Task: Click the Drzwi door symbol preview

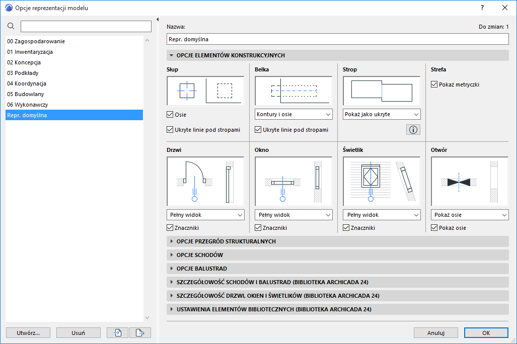Action: [205, 180]
